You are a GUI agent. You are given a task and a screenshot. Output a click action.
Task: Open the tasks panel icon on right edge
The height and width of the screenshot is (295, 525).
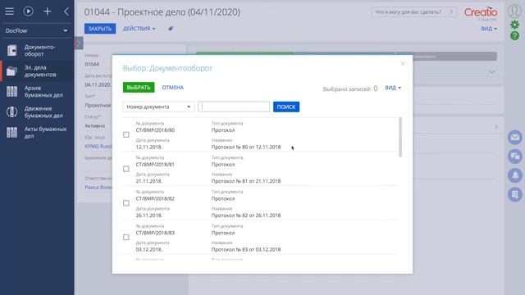515,194
